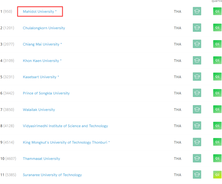This screenshot has height=184, width=222.
Task: Open Prince of Songkla University link
Action: [x=46, y=93]
